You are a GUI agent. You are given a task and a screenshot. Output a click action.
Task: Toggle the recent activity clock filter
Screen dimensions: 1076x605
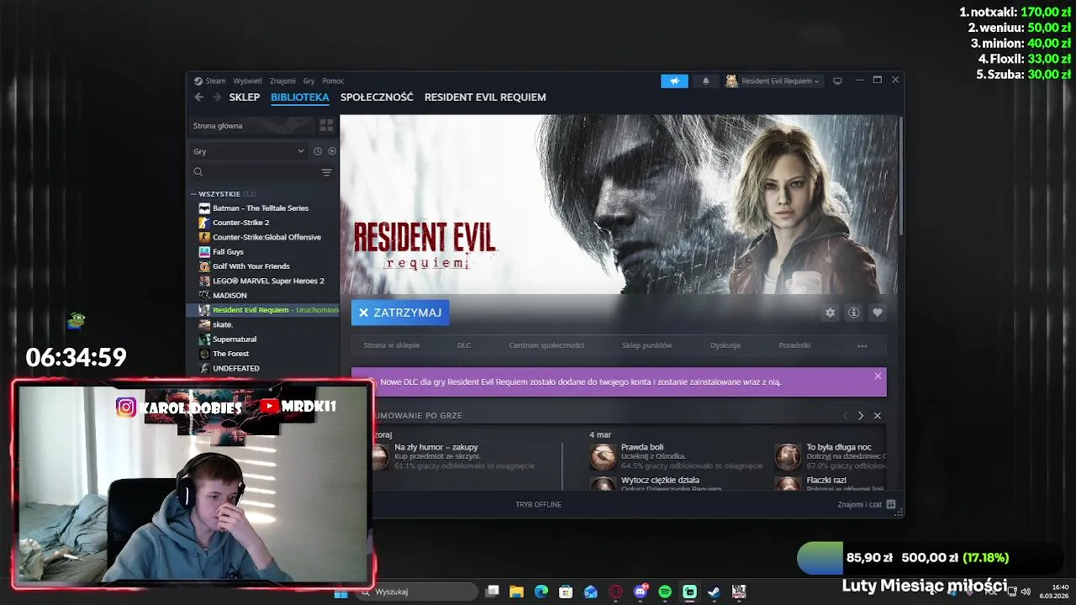(x=318, y=151)
